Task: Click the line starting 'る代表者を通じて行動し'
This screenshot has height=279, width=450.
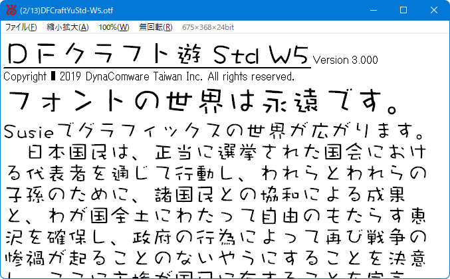Action: point(217,173)
